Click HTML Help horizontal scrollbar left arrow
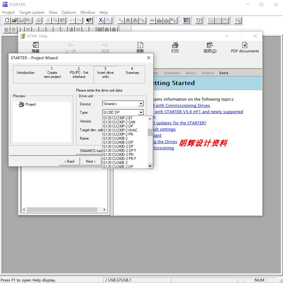This screenshot has height=283, width=283. pyautogui.click(x=24, y=209)
